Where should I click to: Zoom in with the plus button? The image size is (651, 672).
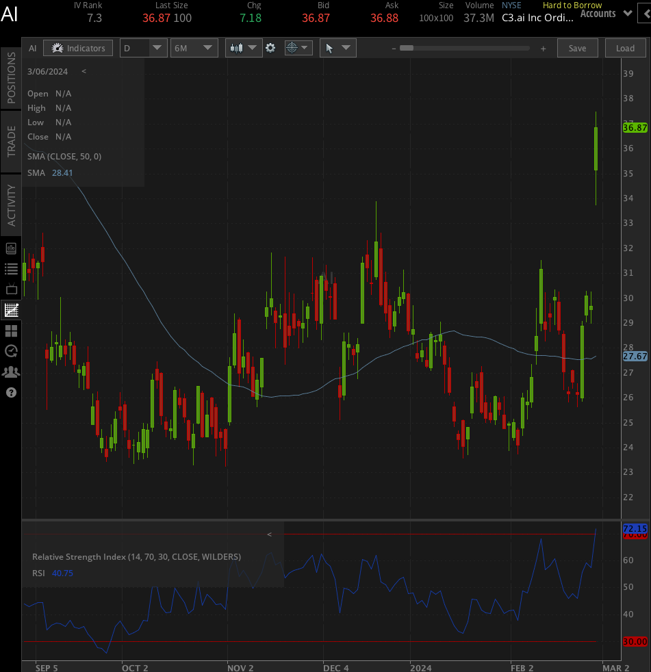(543, 49)
